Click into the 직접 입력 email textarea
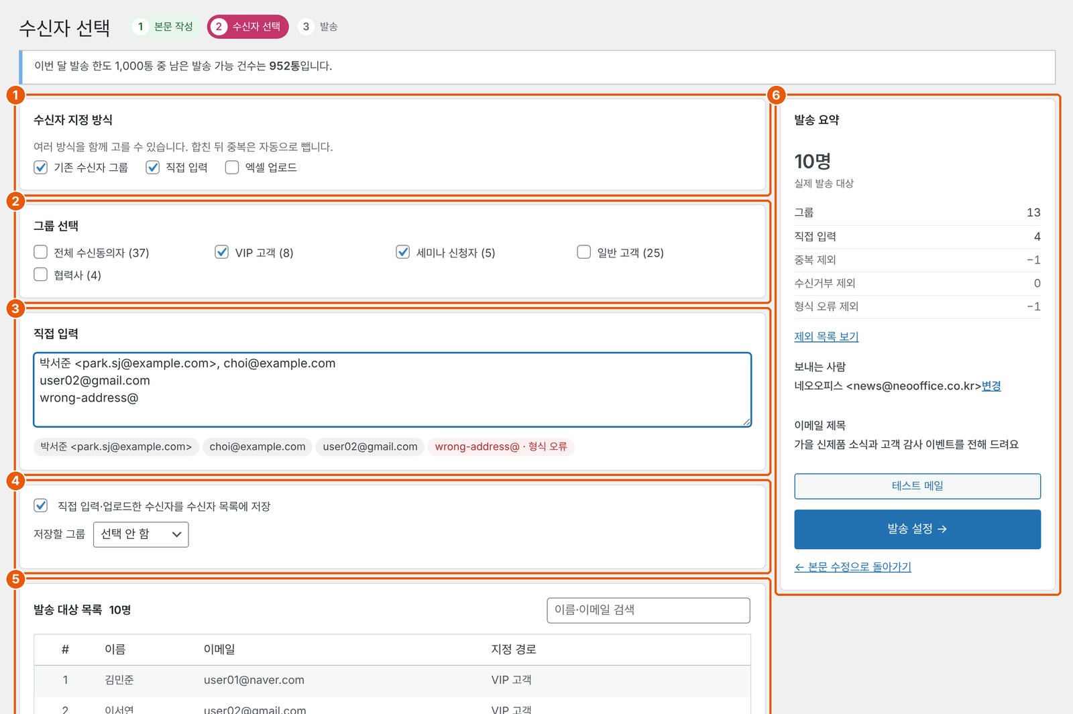1073x714 pixels. pyautogui.click(x=392, y=390)
